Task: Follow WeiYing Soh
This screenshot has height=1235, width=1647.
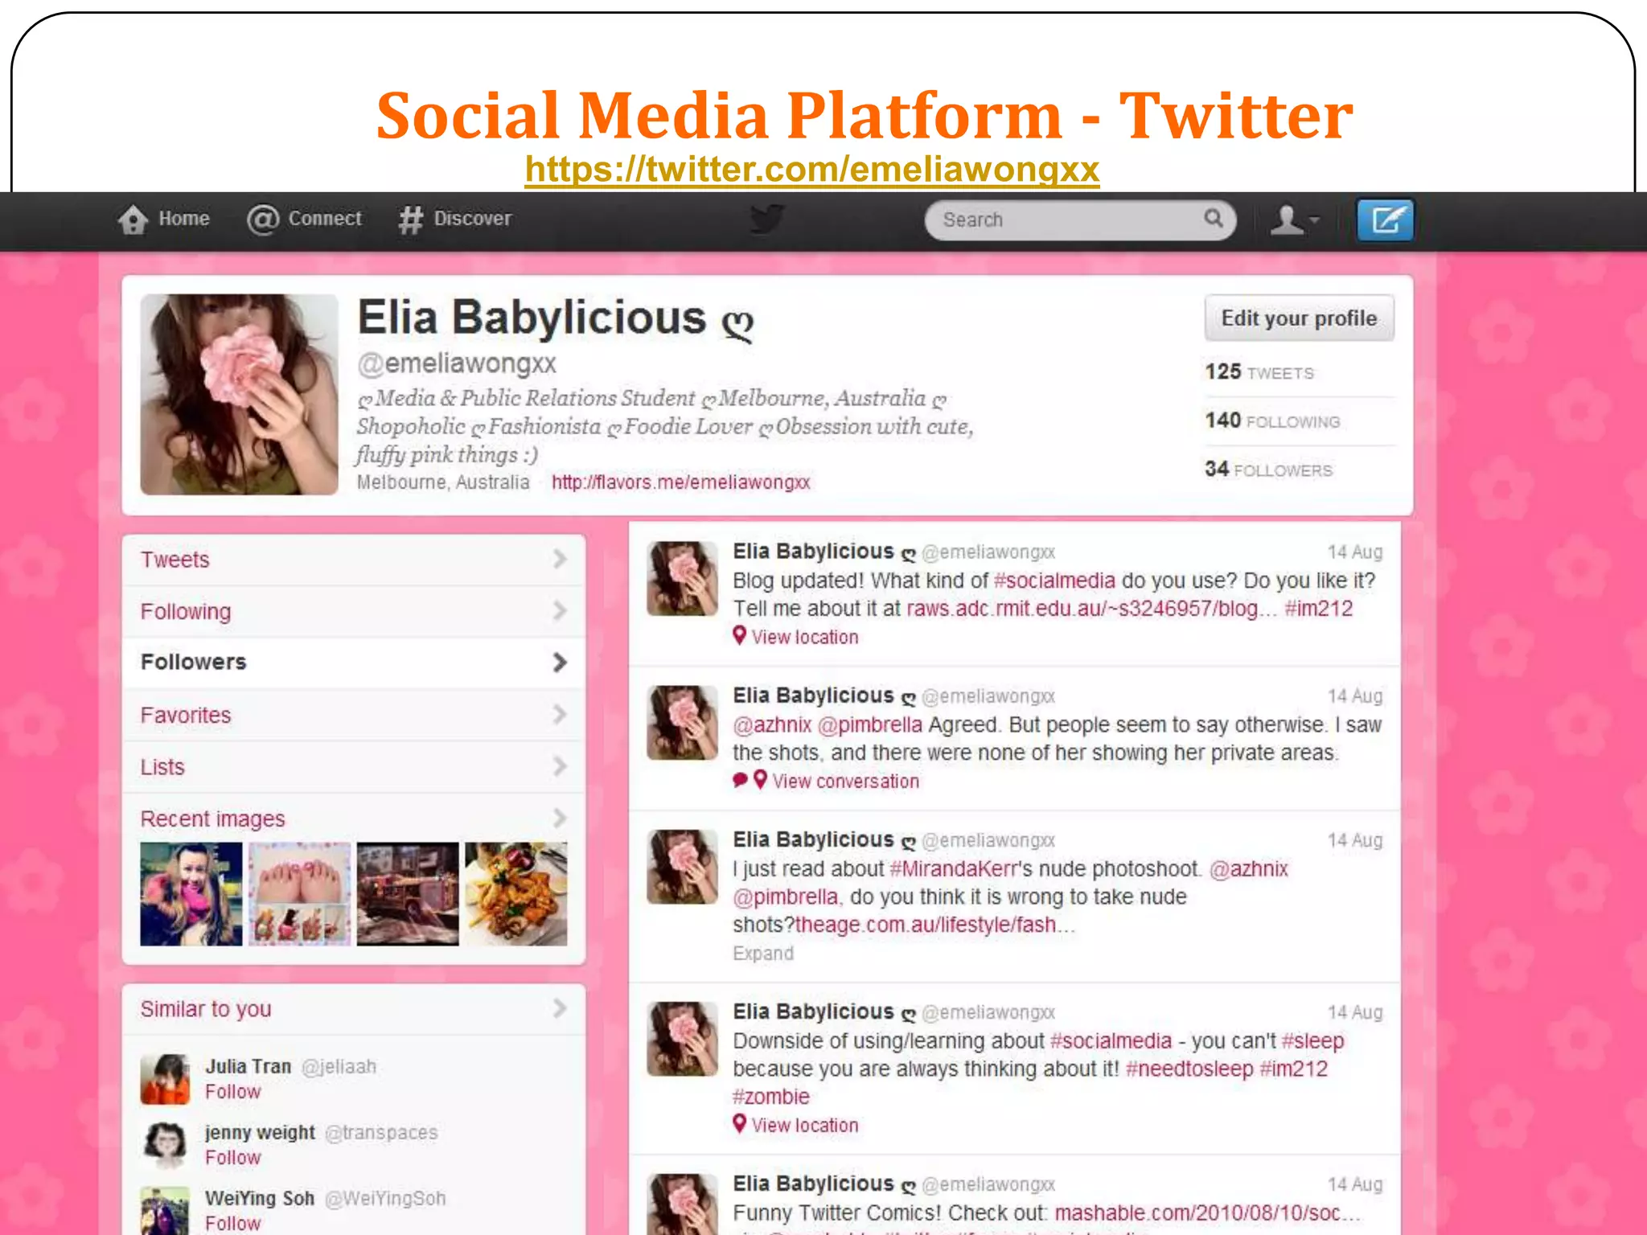Action: click(233, 1224)
